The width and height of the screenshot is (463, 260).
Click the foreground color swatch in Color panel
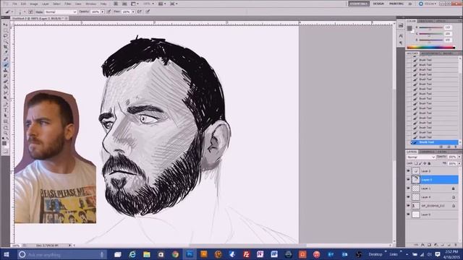click(409, 28)
